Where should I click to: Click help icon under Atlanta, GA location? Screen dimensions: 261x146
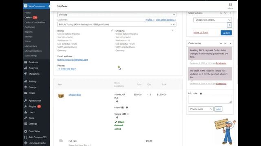coord(117,101)
